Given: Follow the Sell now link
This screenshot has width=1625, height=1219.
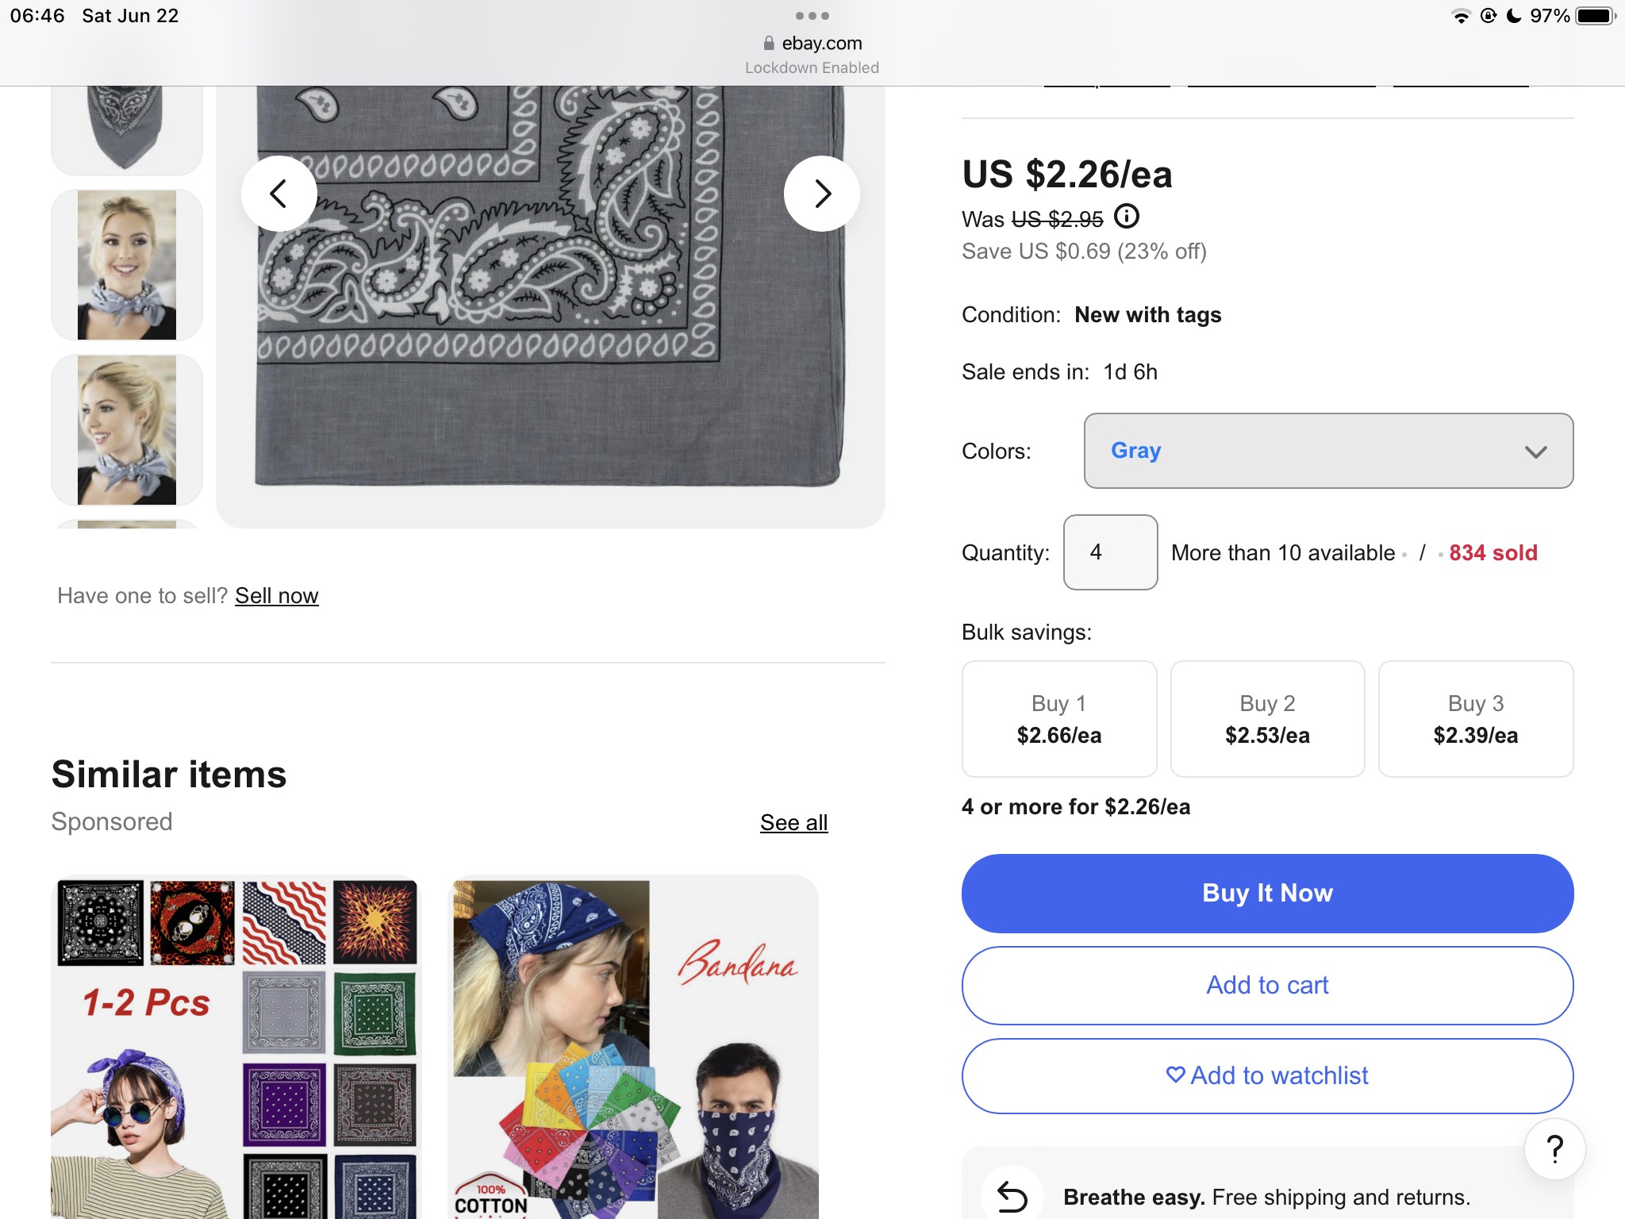Looking at the screenshot, I should (276, 596).
